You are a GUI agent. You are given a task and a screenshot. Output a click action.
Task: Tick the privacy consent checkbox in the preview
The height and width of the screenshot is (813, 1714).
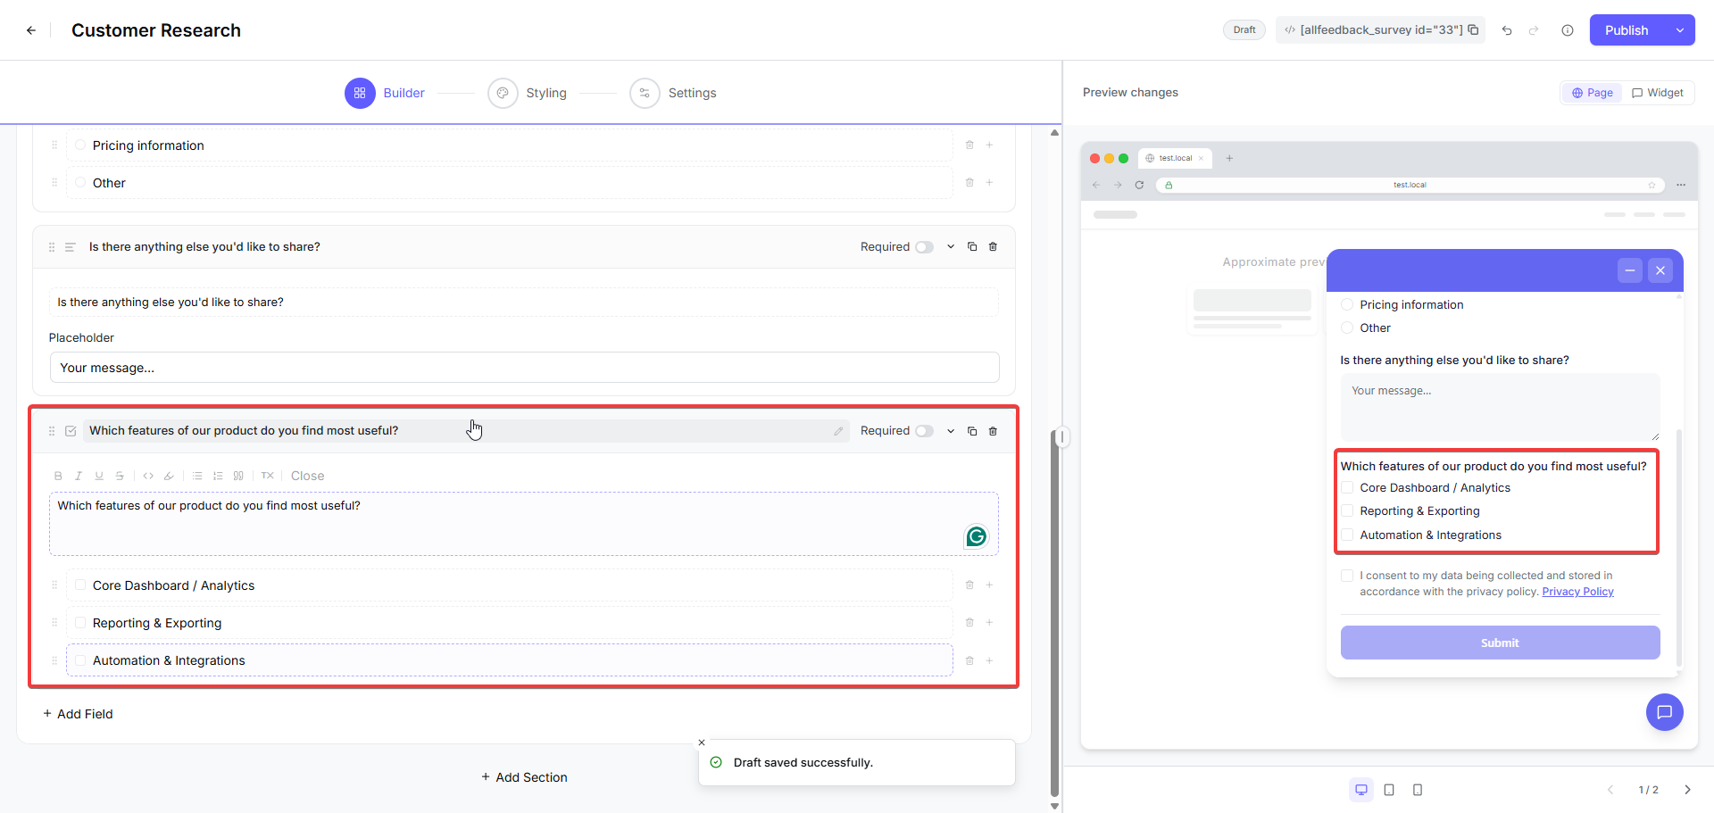tap(1347, 576)
